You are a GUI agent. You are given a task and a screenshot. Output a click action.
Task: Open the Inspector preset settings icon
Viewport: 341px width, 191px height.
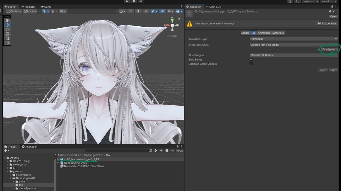333,11
